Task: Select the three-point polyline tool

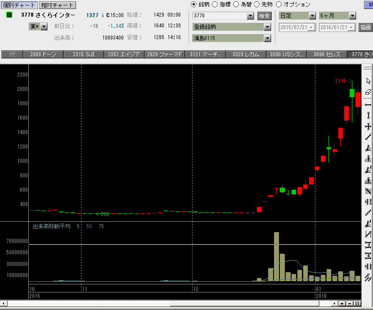Action: pyautogui.click(x=368, y=213)
